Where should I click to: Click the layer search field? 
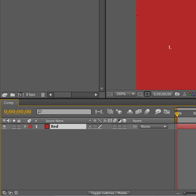click(64, 112)
